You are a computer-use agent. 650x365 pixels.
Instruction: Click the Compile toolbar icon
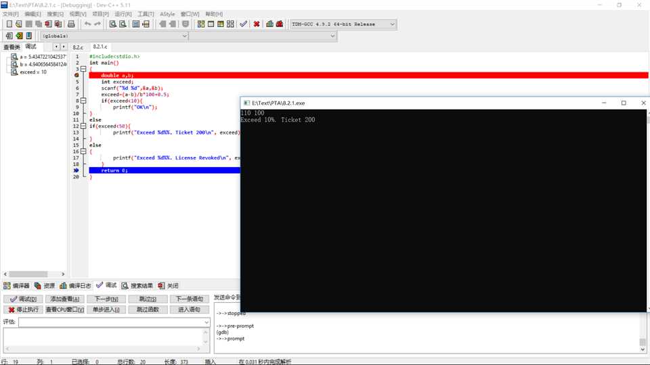(x=201, y=24)
